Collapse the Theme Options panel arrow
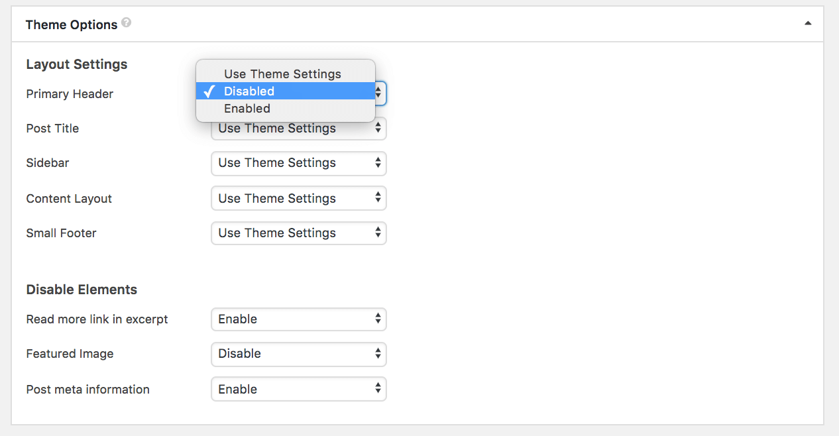Viewport: 839px width, 436px height. pos(808,23)
